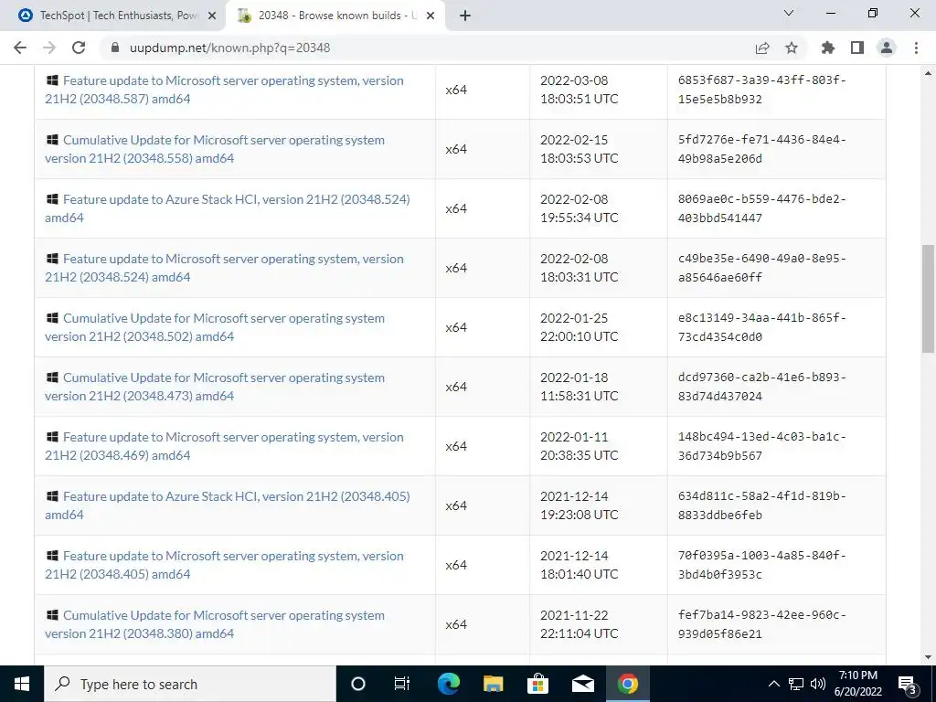Open Cumulative Update 21H2 (20348.502) link
This screenshot has height=702, width=936.
[215, 327]
